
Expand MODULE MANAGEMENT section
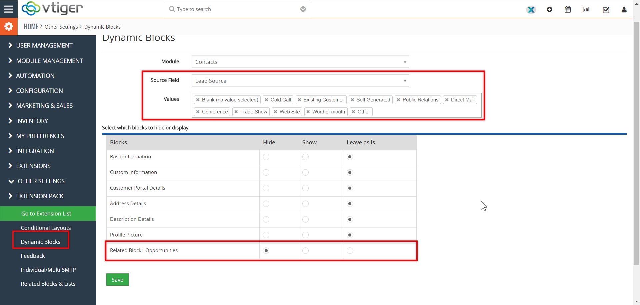tap(46, 61)
